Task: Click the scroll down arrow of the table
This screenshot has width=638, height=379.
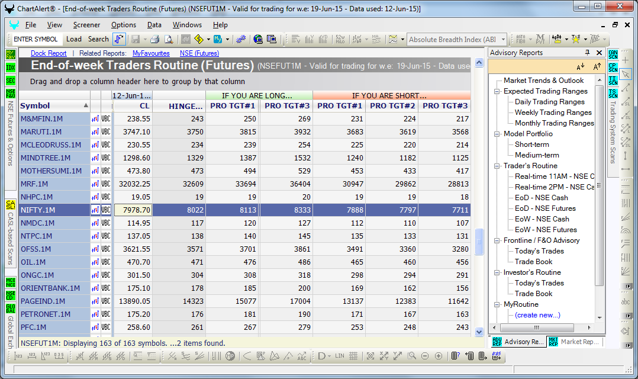Action: click(x=479, y=332)
